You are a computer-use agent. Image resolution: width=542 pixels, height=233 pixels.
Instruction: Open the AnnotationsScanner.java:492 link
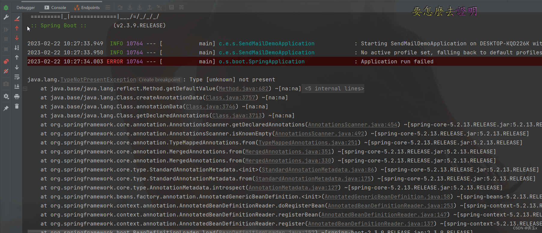319,134
